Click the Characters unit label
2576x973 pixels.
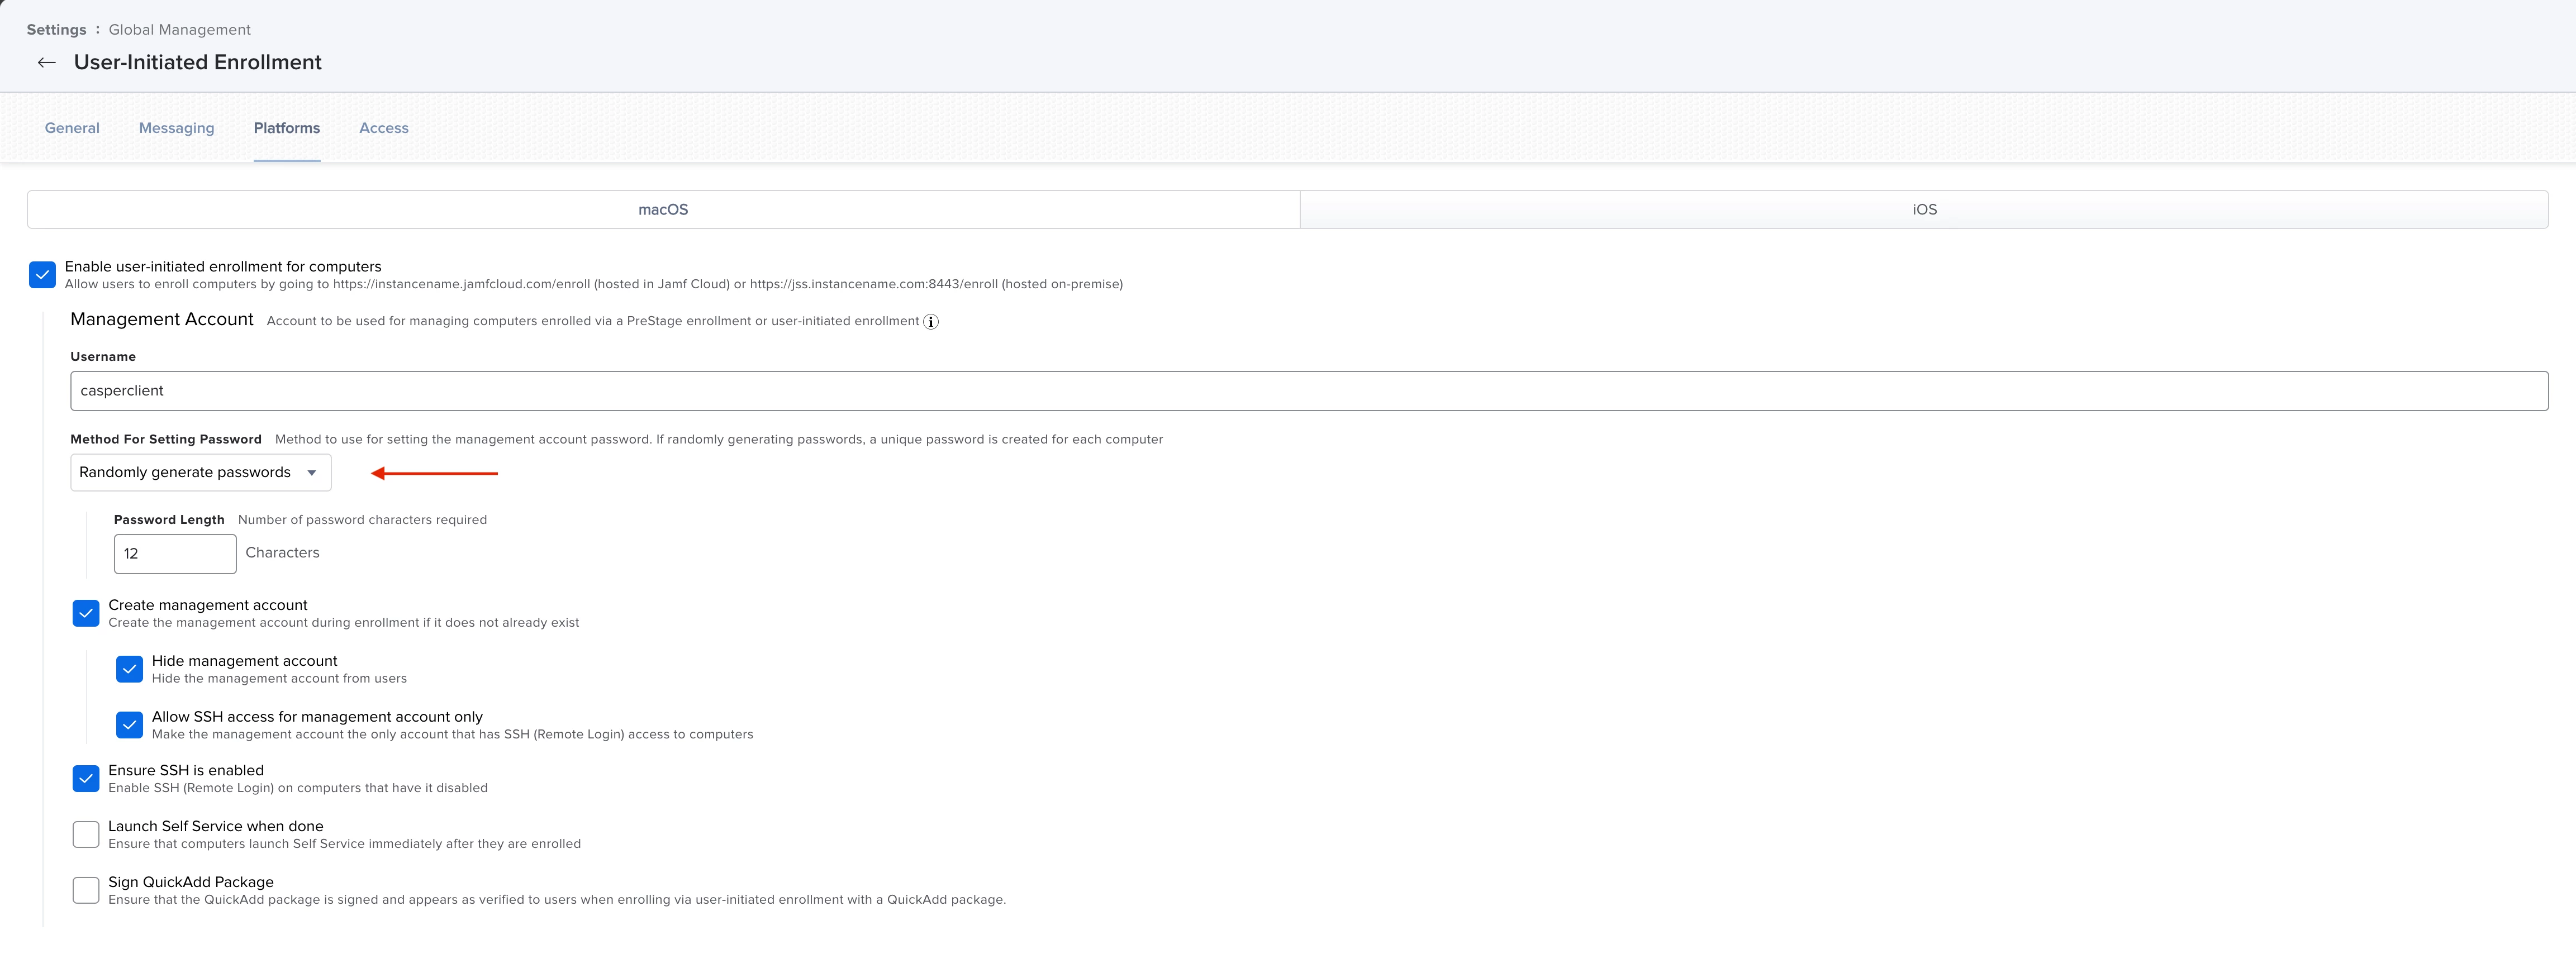282,553
